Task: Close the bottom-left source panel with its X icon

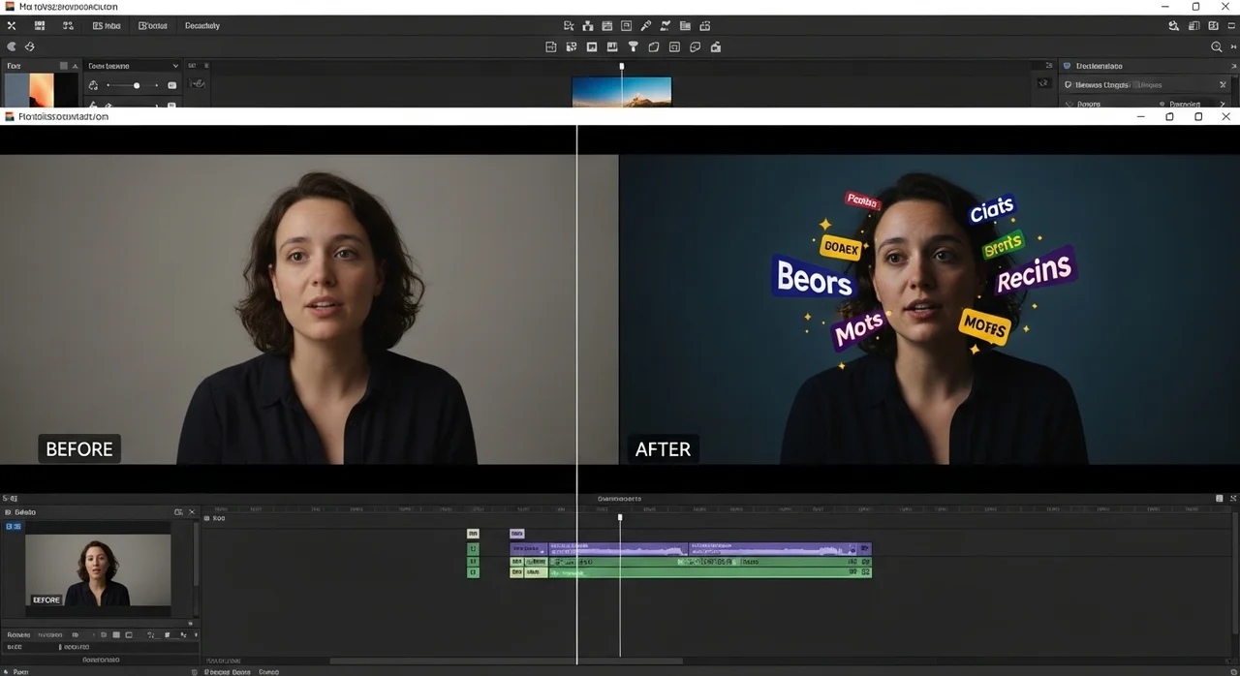Action: pyautogui.click(x=191, y=511)
